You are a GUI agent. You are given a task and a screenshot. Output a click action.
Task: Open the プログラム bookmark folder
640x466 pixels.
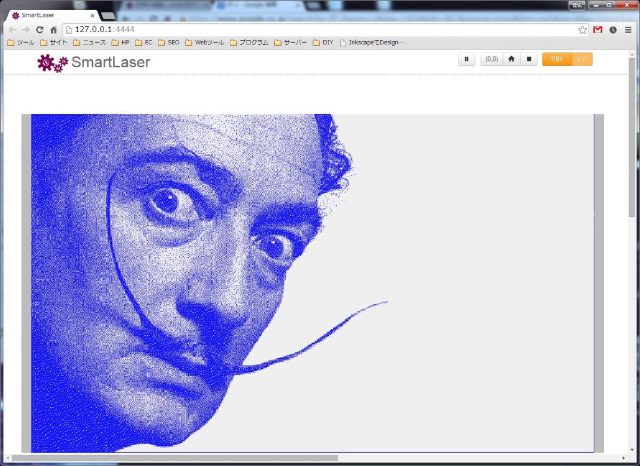(x=249, y=43)
